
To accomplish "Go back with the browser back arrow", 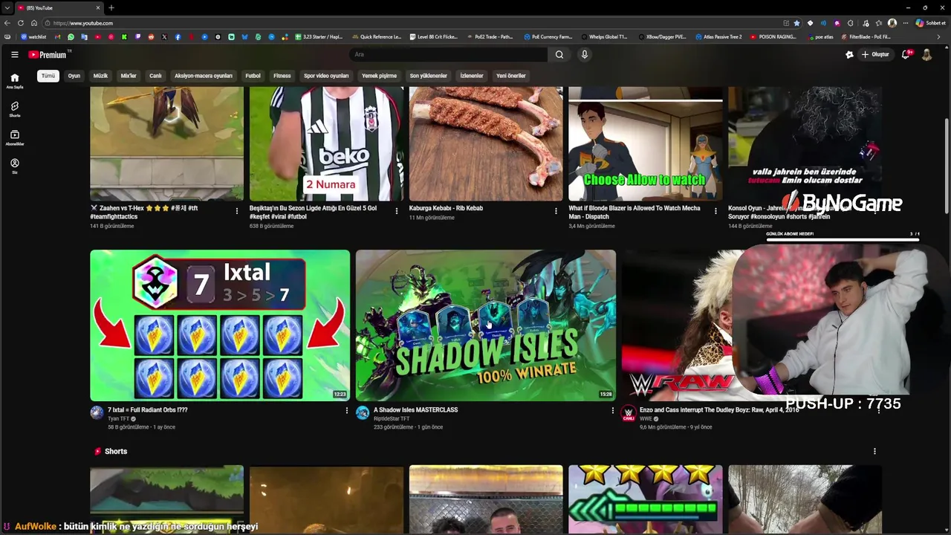I will pos(7,23).
